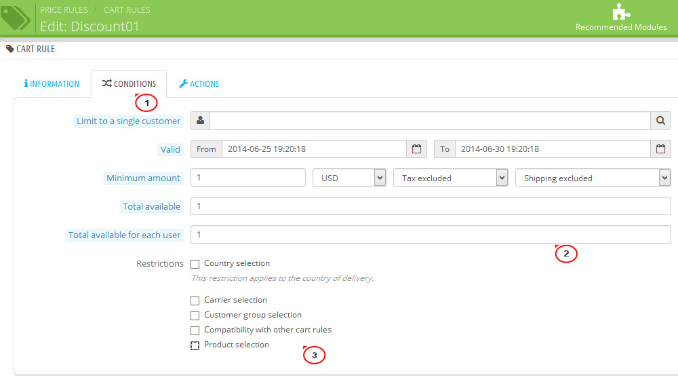Click the Valid From date field

tap(315, 149)
